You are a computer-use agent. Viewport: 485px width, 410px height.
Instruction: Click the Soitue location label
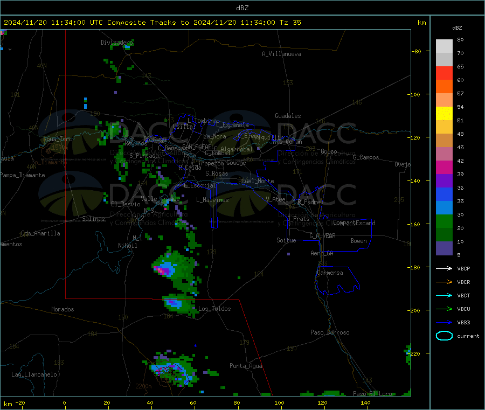[286, 240]
